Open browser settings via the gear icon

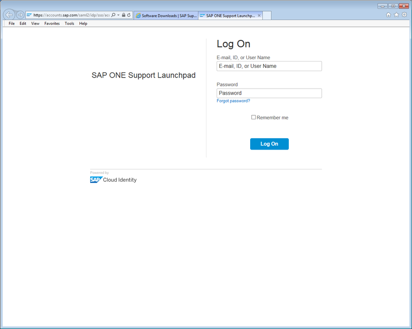click(404, 15)
